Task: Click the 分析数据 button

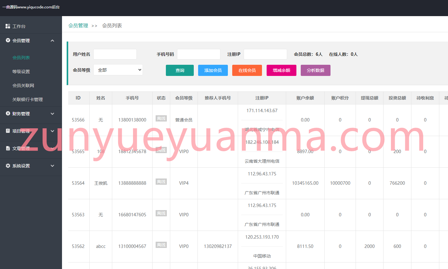Action: (316, 70)
